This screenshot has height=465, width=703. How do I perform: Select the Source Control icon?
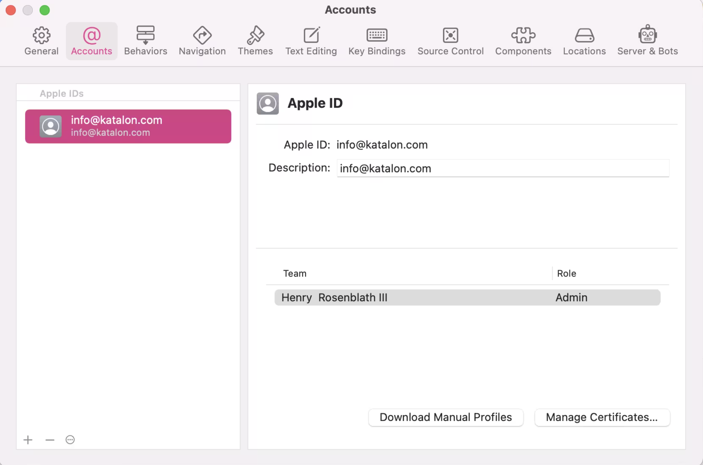(x=450, y=41)
